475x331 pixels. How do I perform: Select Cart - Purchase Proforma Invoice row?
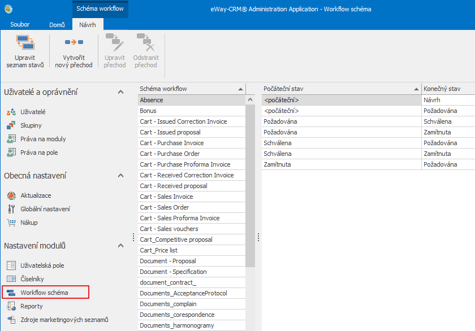(192, 164)
